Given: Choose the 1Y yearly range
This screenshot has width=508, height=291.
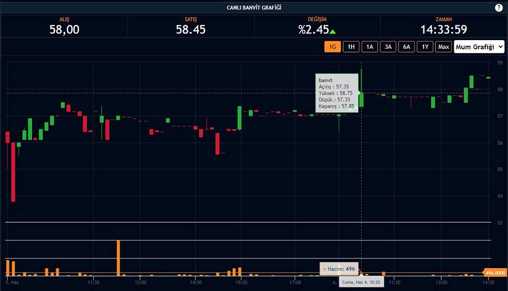Looking at the screenshot, I should tap(425, 47).
